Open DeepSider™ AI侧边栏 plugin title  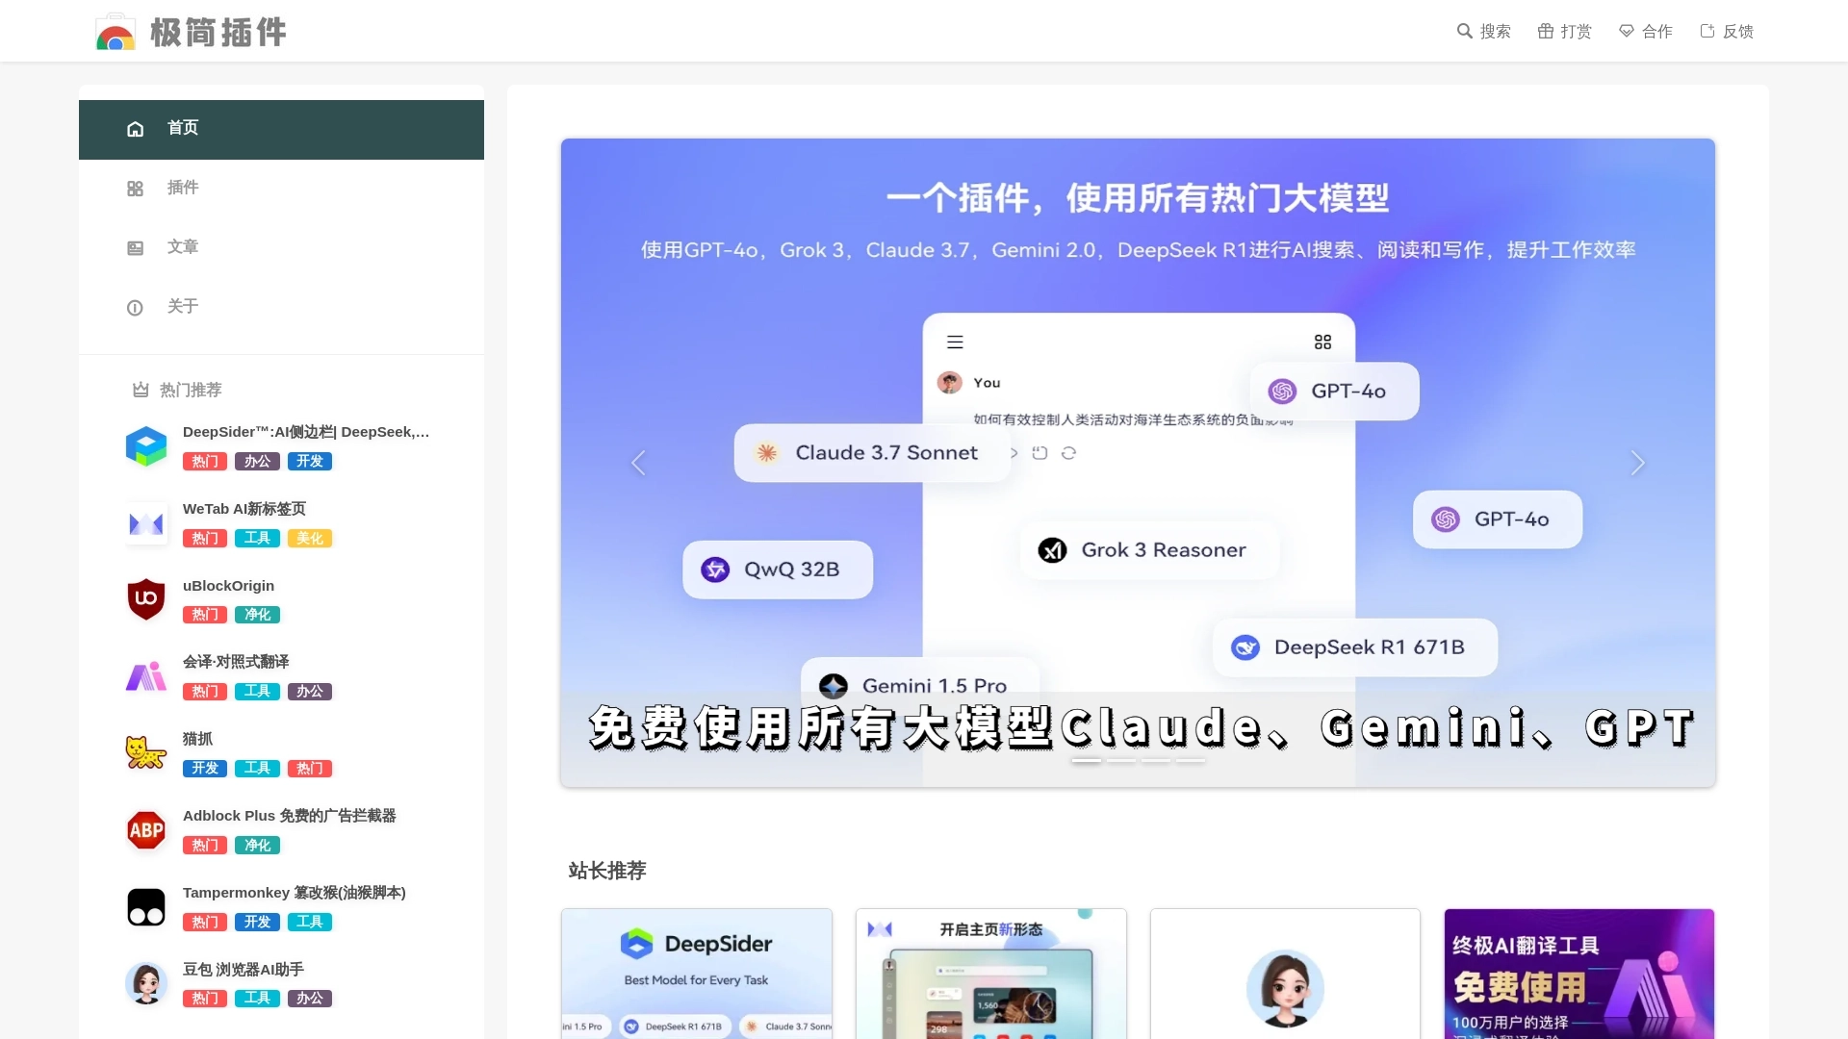(x=306, y=432)
